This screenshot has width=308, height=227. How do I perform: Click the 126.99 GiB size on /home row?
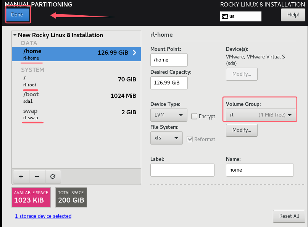pos(113,53)
